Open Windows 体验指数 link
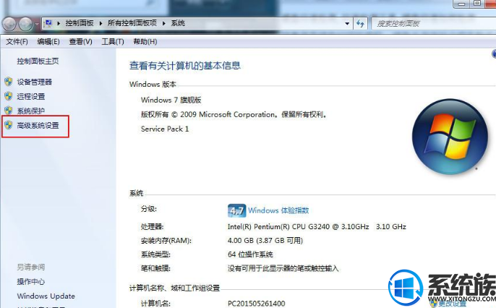 (x=278, y=210)
